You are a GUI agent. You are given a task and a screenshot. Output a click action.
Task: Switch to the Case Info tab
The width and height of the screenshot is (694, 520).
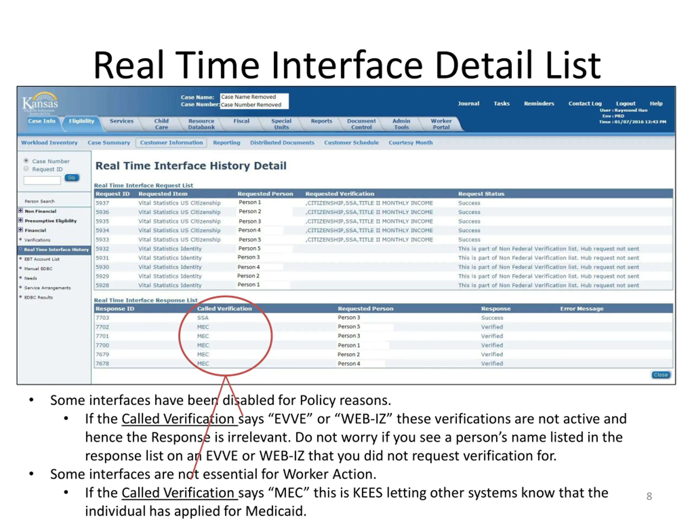pyautogui.click(x=41, y=121)
